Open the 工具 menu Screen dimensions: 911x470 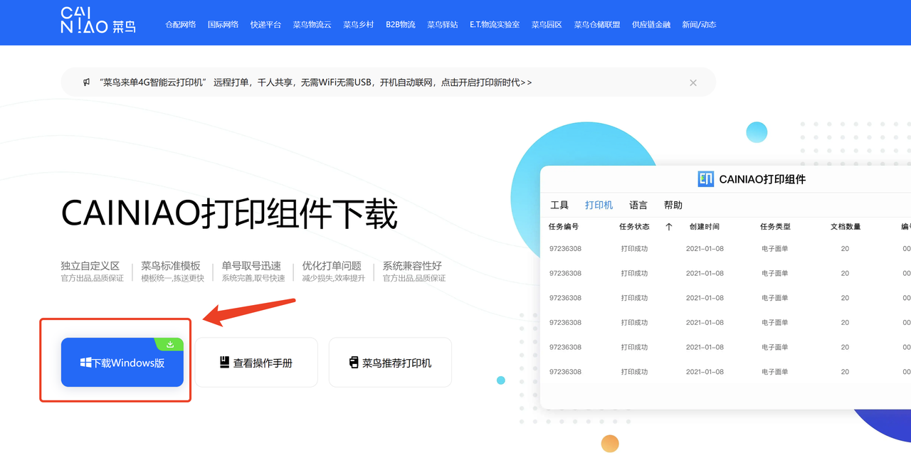559,205
